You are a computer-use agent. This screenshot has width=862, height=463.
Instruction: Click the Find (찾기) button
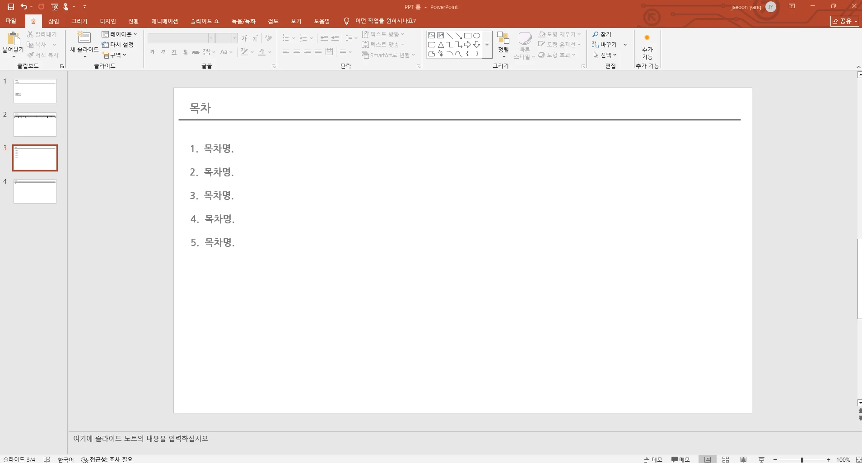tap(602, 34)
